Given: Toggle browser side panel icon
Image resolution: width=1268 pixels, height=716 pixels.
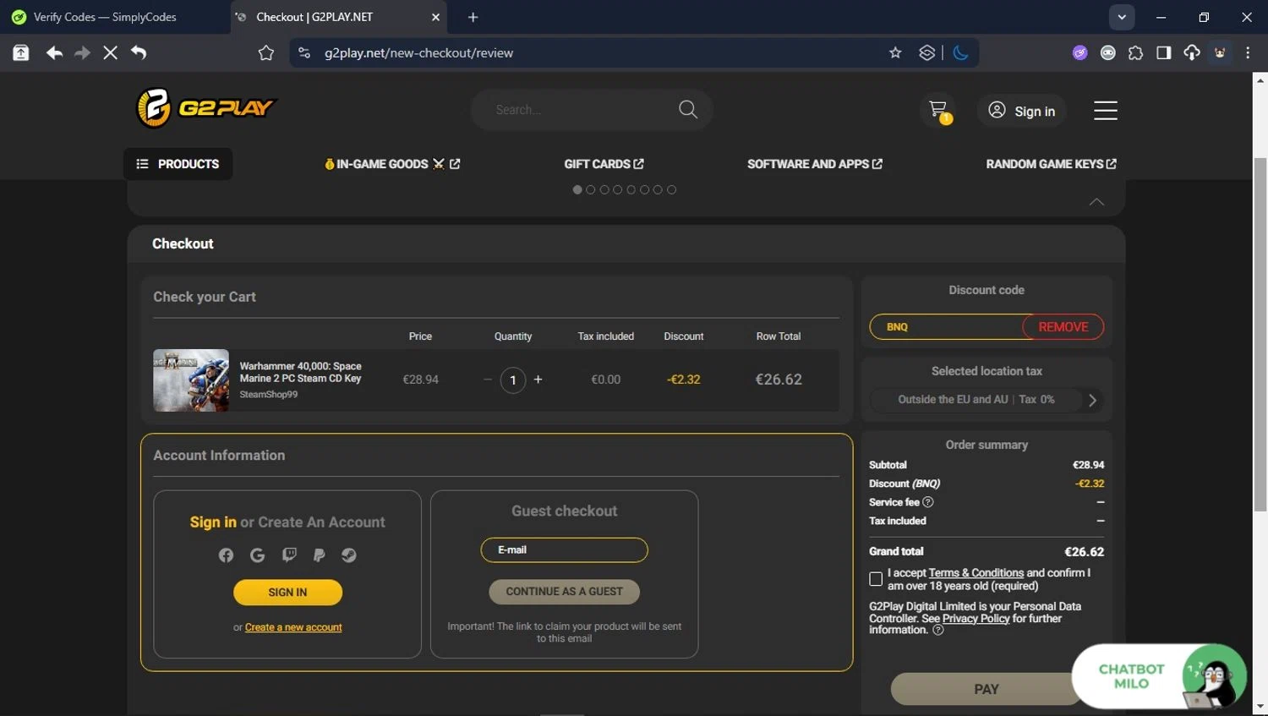Looking at the screenshot, I should coord(1163,52).
